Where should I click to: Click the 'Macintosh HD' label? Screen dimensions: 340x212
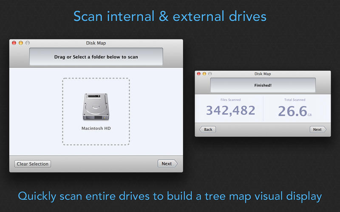click(96, 128)
